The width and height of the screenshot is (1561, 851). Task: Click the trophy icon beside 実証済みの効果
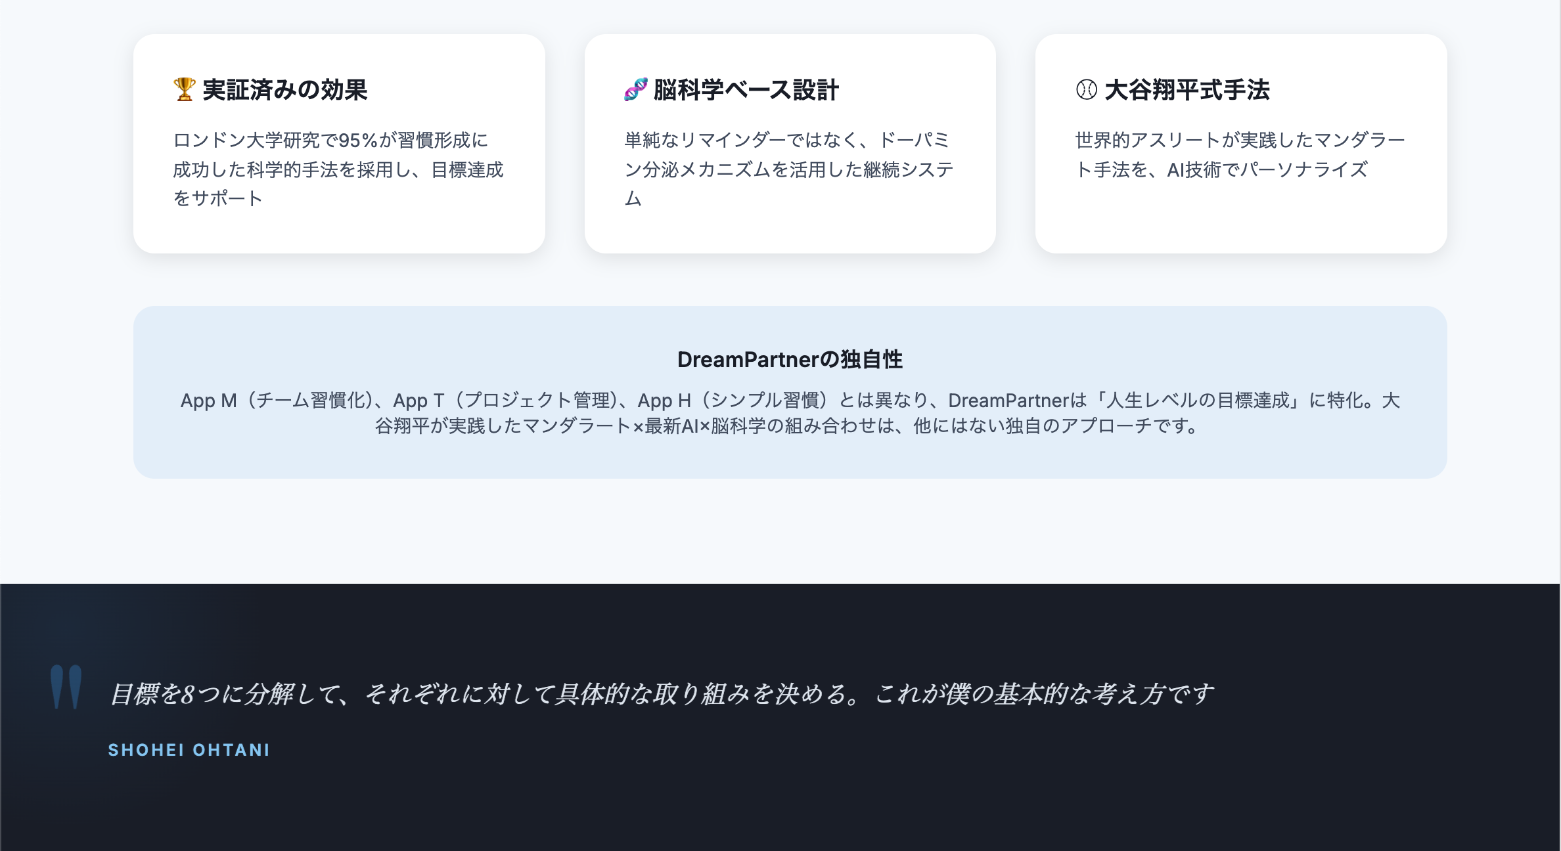[x=185, y=89]
